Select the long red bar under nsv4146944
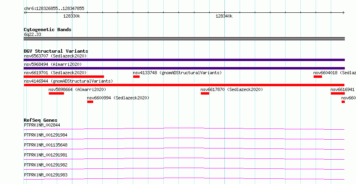356x184 pixels. 184,85
